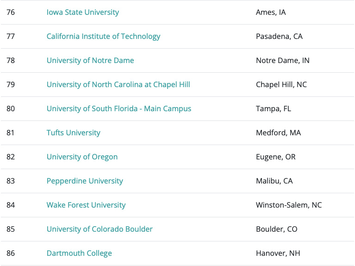
Task: Select the Malibu, CA location text
Action: point(274,181)
